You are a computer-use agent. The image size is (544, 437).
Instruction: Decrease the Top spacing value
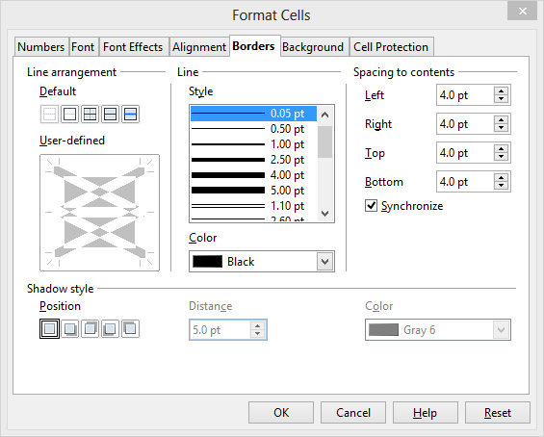coord(501,157)
